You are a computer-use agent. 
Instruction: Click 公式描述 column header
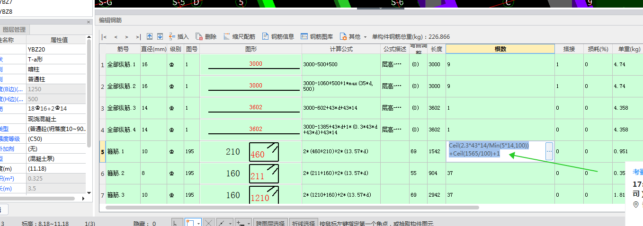coord(395,49)
